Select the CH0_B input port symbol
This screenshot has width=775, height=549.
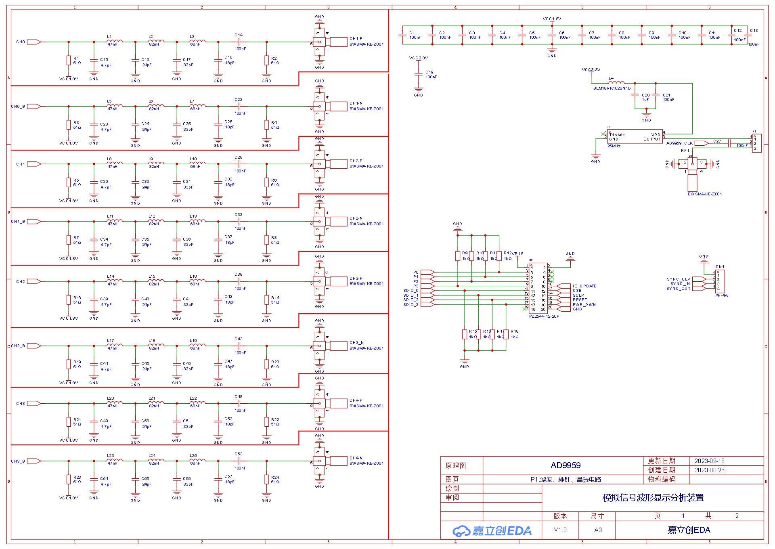click(34, 107)
